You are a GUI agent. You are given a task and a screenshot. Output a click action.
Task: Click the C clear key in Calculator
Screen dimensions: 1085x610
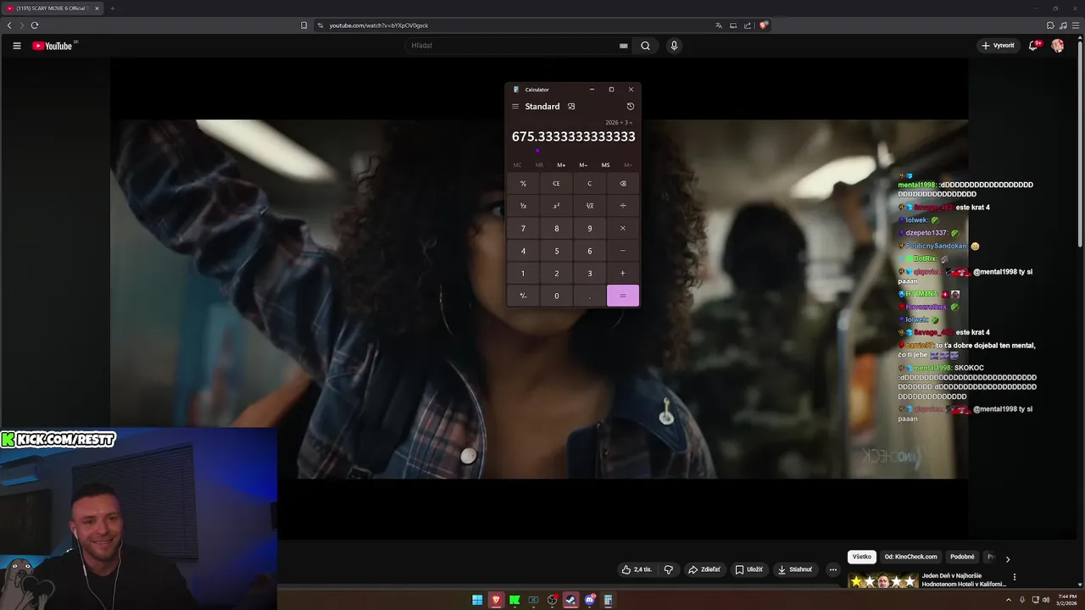pyautogui.click(x=590, y=183)
